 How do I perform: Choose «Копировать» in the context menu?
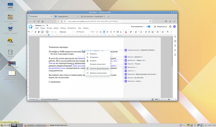point(94,57)
